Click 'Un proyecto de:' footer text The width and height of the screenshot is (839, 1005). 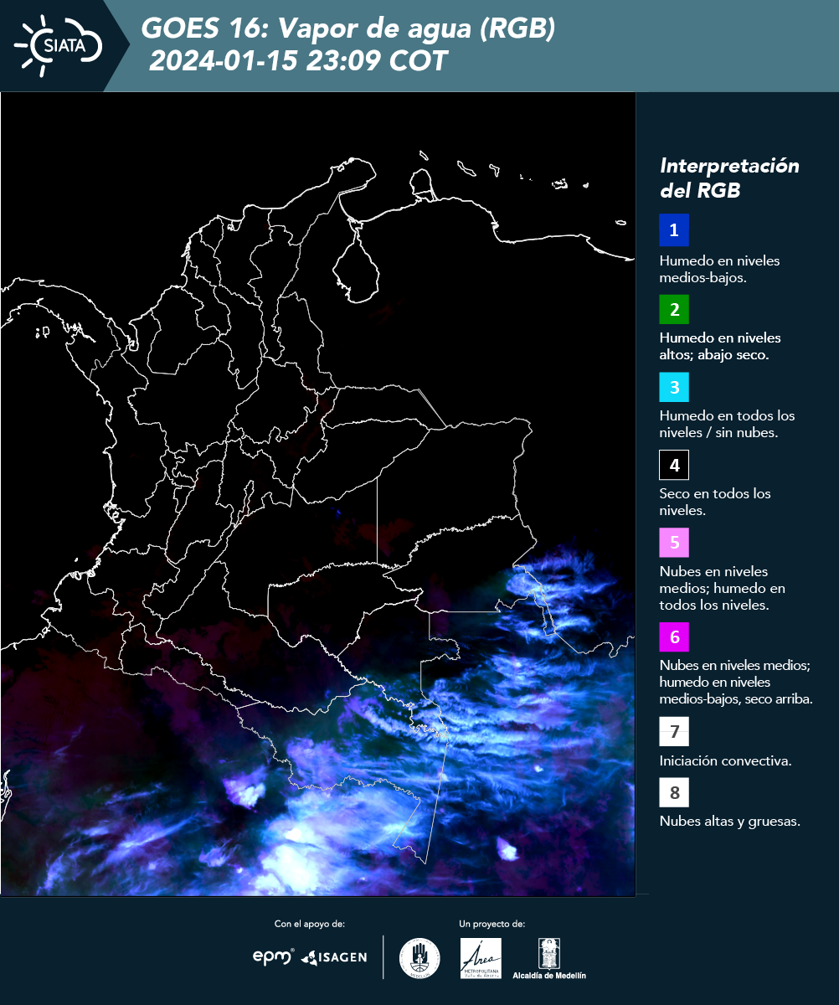pos(492,924)
